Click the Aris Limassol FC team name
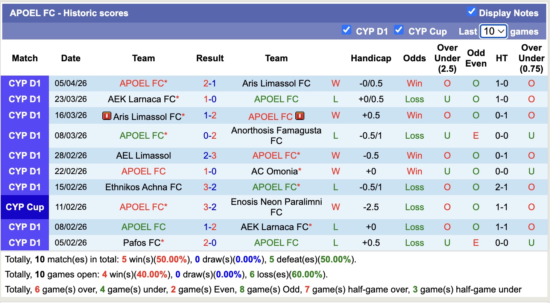 point(277,83)
